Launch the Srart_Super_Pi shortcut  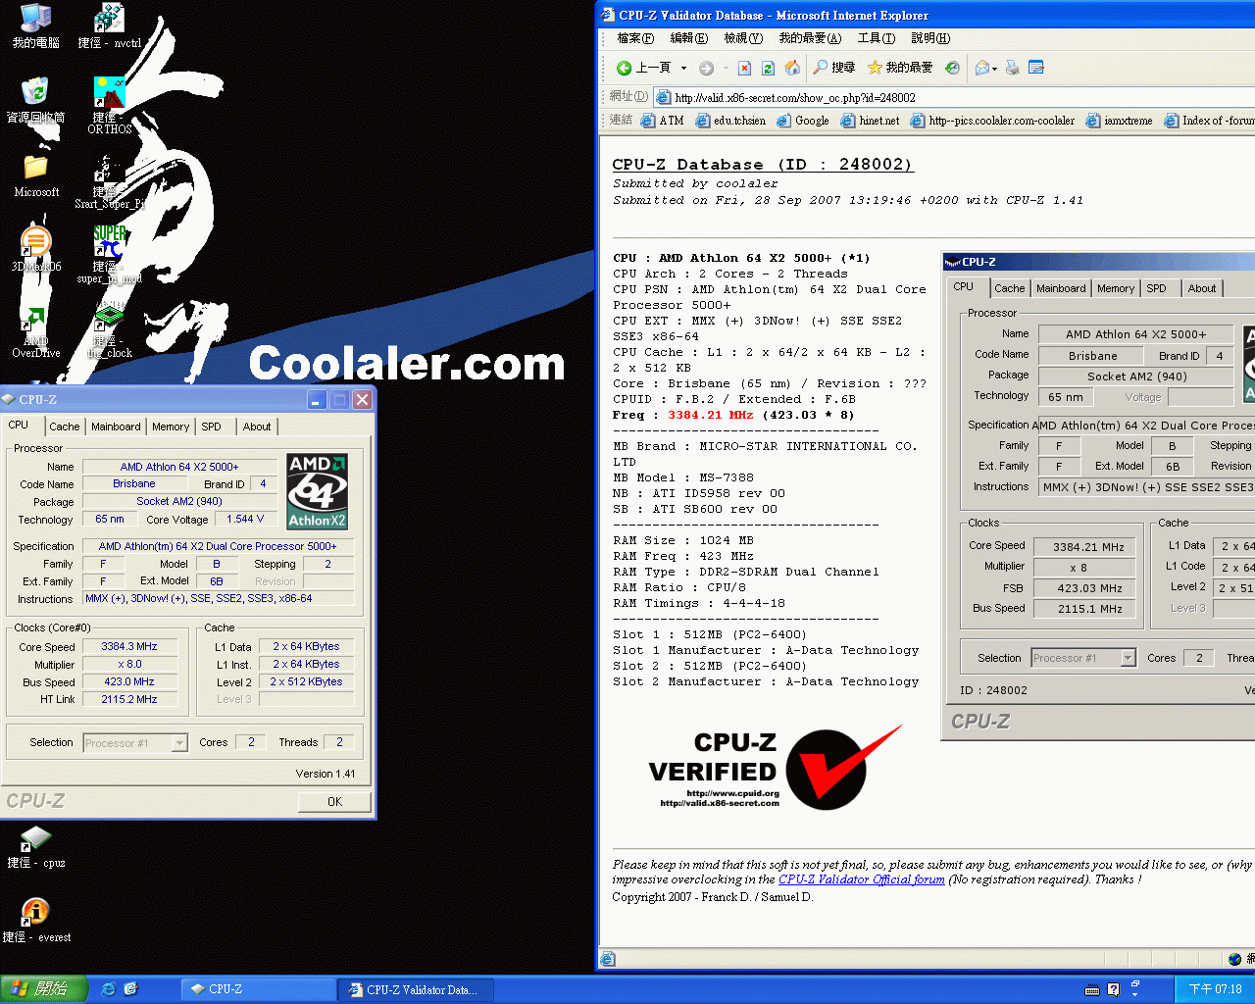tap(110, 180)
